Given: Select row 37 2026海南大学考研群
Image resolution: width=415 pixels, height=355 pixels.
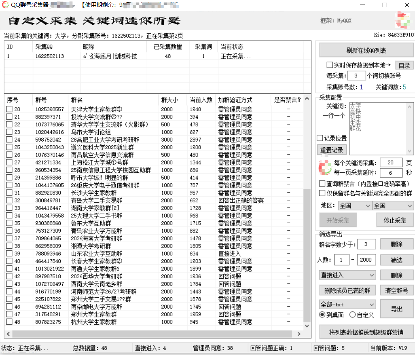Looking at the screenshot, I should (x=155, y=238).
